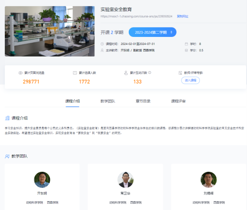The height and width of the screenshot is (210, 247).
Task: Click 复制网址 copy link
Action: tap(182, 16)
